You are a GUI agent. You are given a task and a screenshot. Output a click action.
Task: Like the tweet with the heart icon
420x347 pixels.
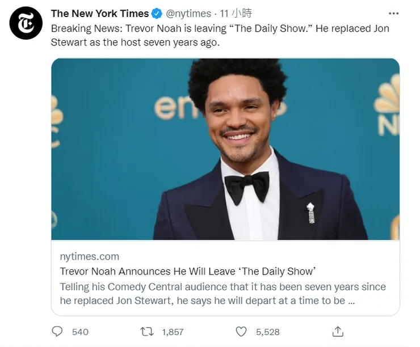point(241,331)
